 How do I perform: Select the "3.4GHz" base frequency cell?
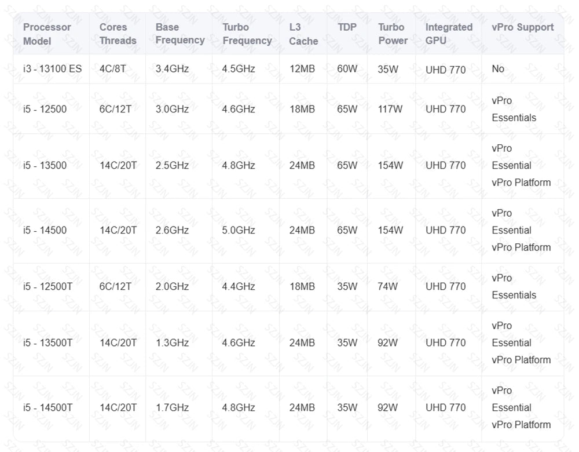172,69
